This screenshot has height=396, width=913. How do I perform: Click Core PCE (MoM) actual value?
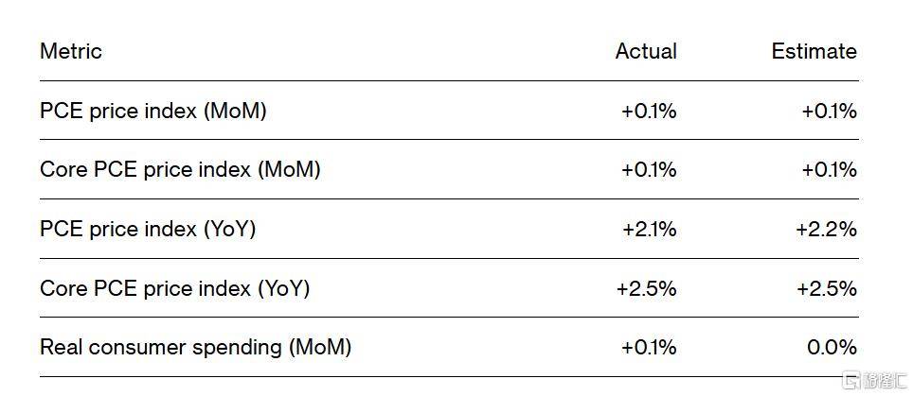pos(649,169)
